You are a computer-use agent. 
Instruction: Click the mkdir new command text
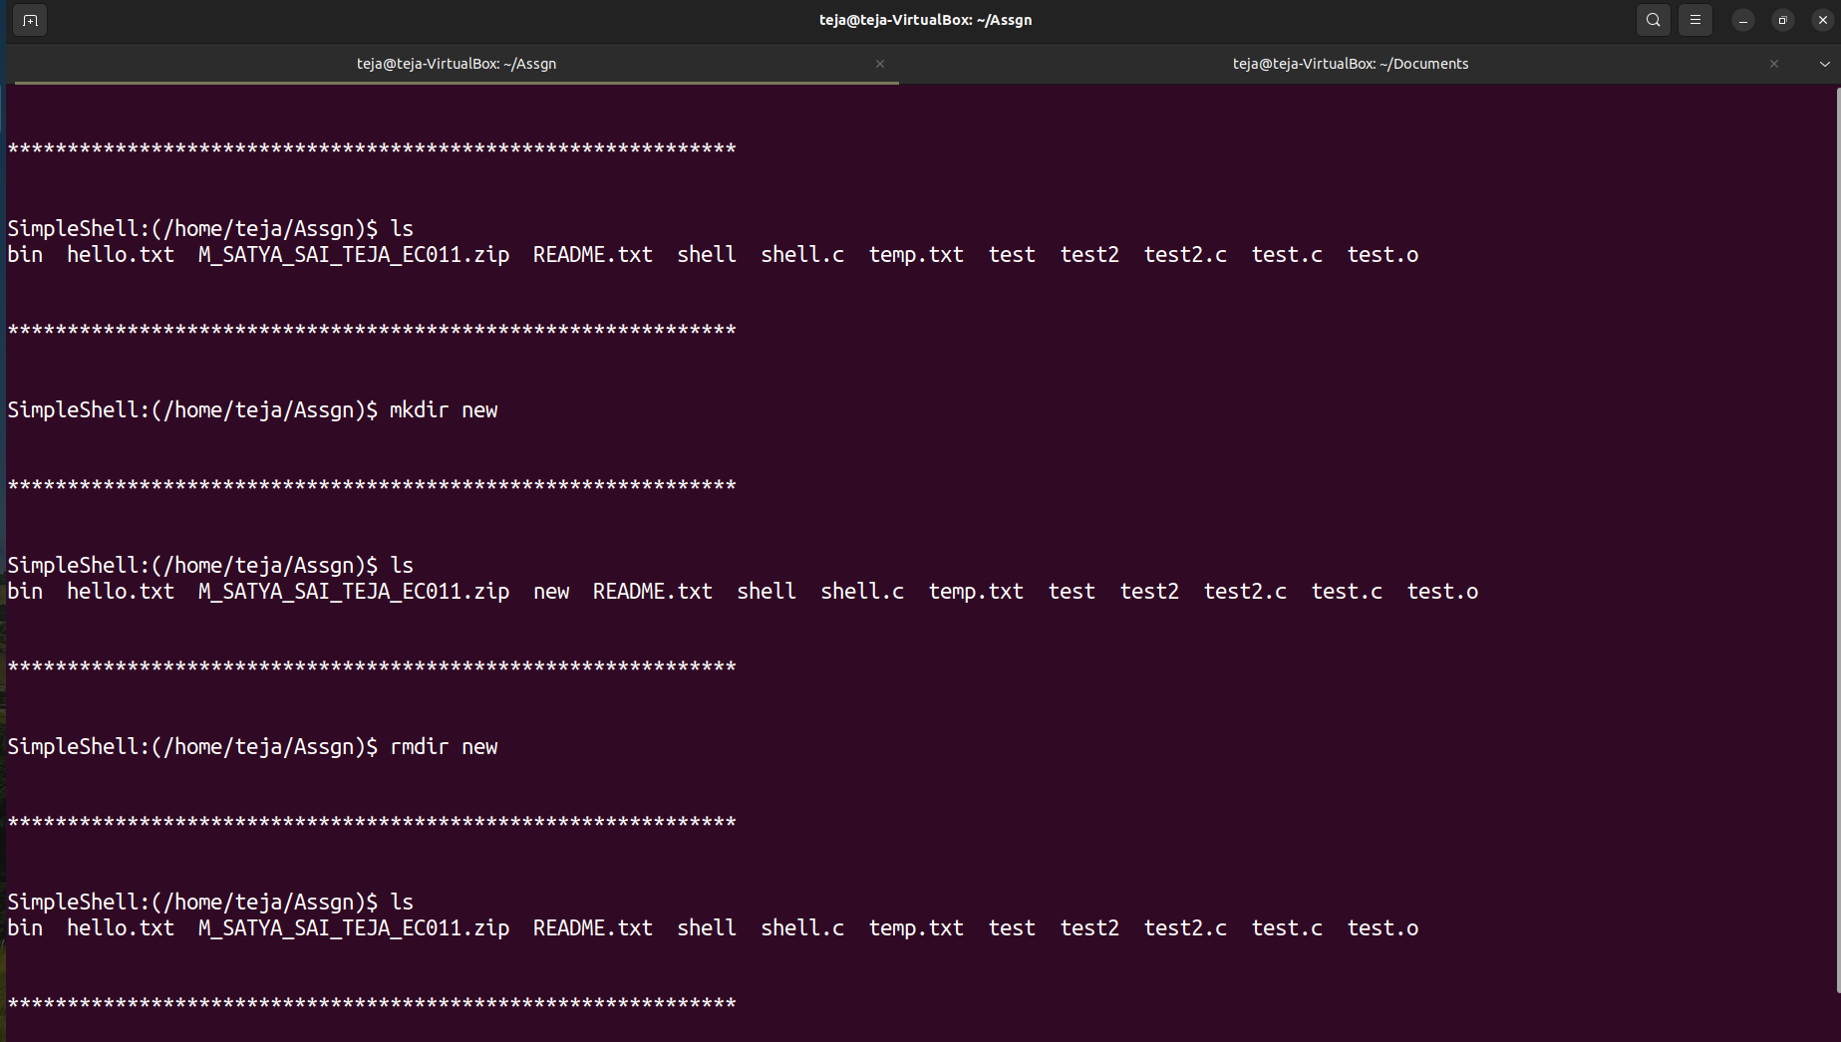(443, 409)
